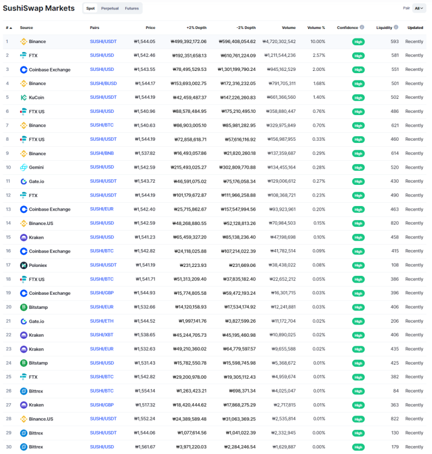Open SUSHI/GBP pair on Kraken row 27

tap(102, 405)
